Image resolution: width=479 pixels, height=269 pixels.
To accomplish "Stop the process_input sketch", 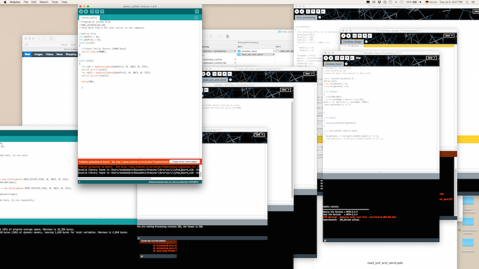I will tap(331, 58).
